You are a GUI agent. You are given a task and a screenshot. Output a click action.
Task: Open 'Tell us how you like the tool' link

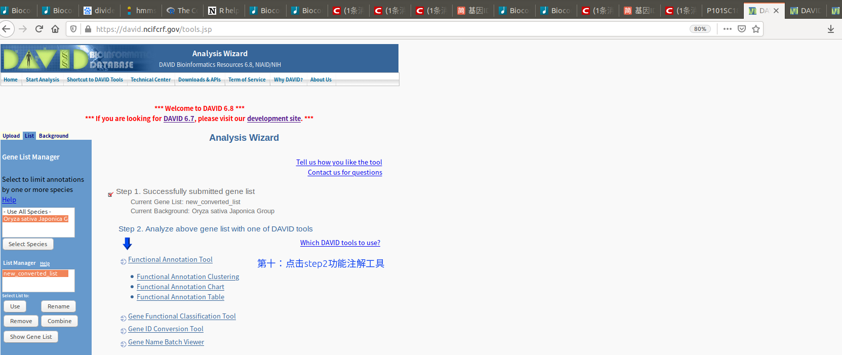pos(339,162)
